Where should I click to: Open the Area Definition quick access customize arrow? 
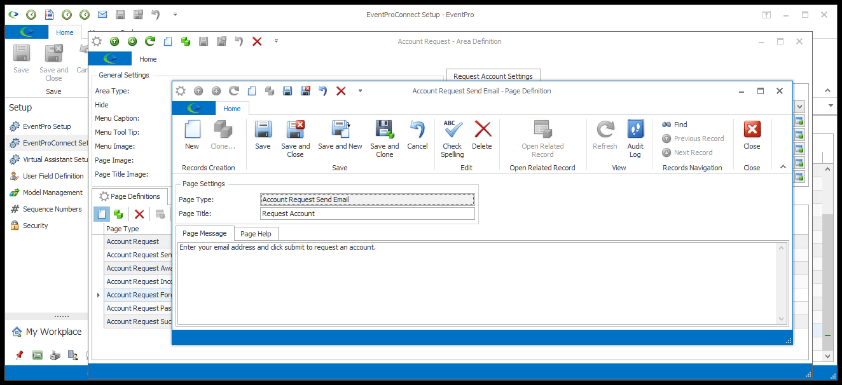click(276, 41)
